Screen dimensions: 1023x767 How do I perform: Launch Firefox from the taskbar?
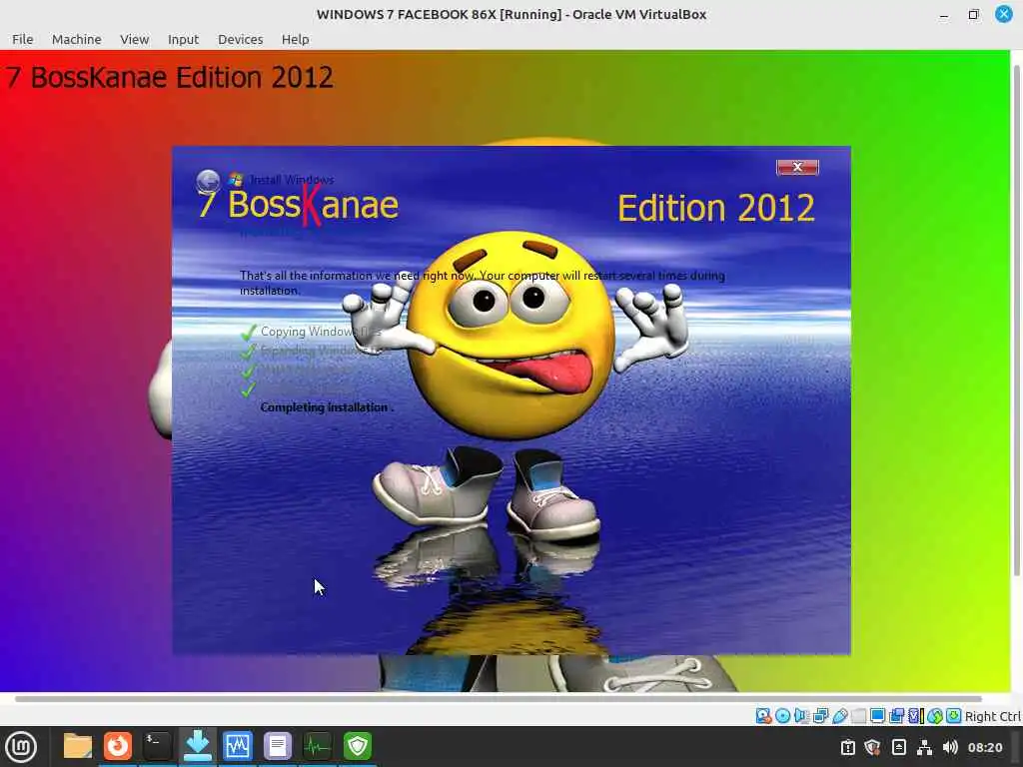[118, 746]
